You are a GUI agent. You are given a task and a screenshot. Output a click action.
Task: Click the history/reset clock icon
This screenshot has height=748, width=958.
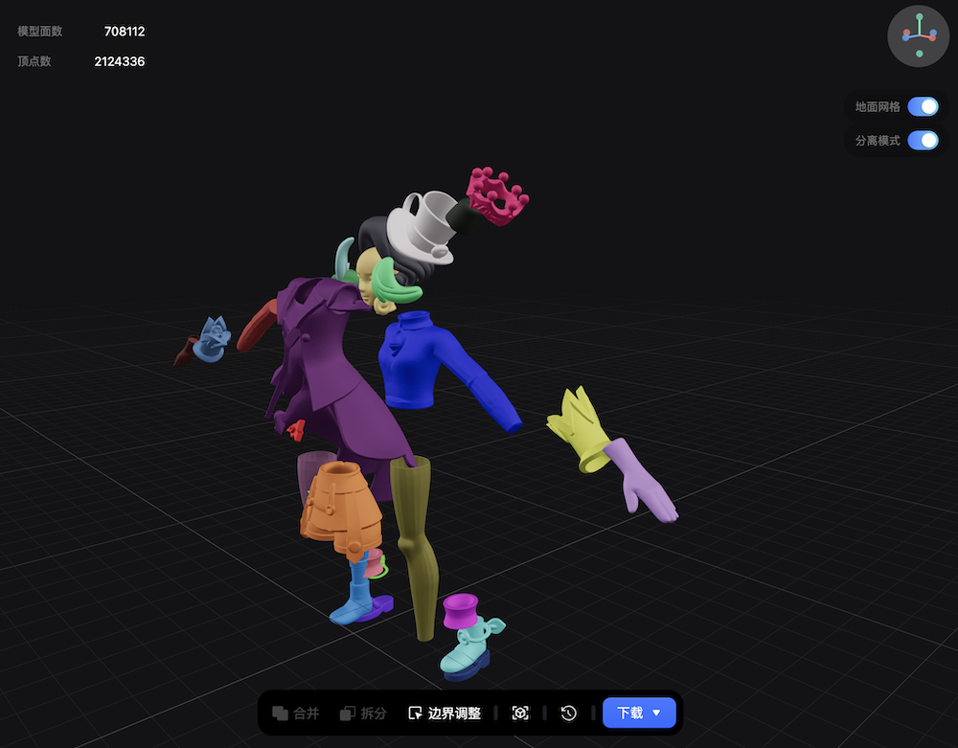[567, 713]
